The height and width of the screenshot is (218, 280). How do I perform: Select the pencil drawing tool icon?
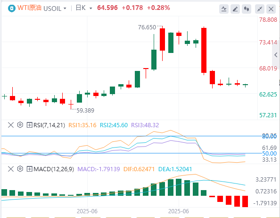[x=235, y=9]
